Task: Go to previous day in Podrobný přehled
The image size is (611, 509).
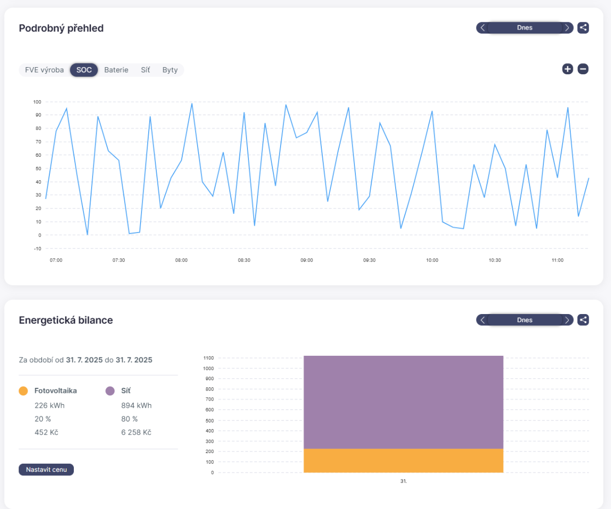Action: [x=483, y=28]
